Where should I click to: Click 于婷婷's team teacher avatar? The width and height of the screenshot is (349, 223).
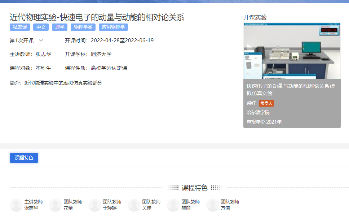[x=94, y=205]
